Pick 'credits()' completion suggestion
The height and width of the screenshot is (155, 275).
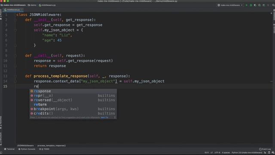73,113
